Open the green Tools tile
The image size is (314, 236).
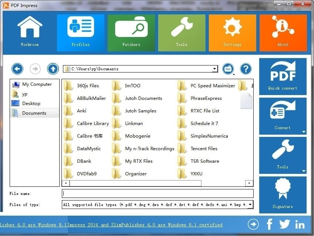pyautogui.click(x=182, y=33)
